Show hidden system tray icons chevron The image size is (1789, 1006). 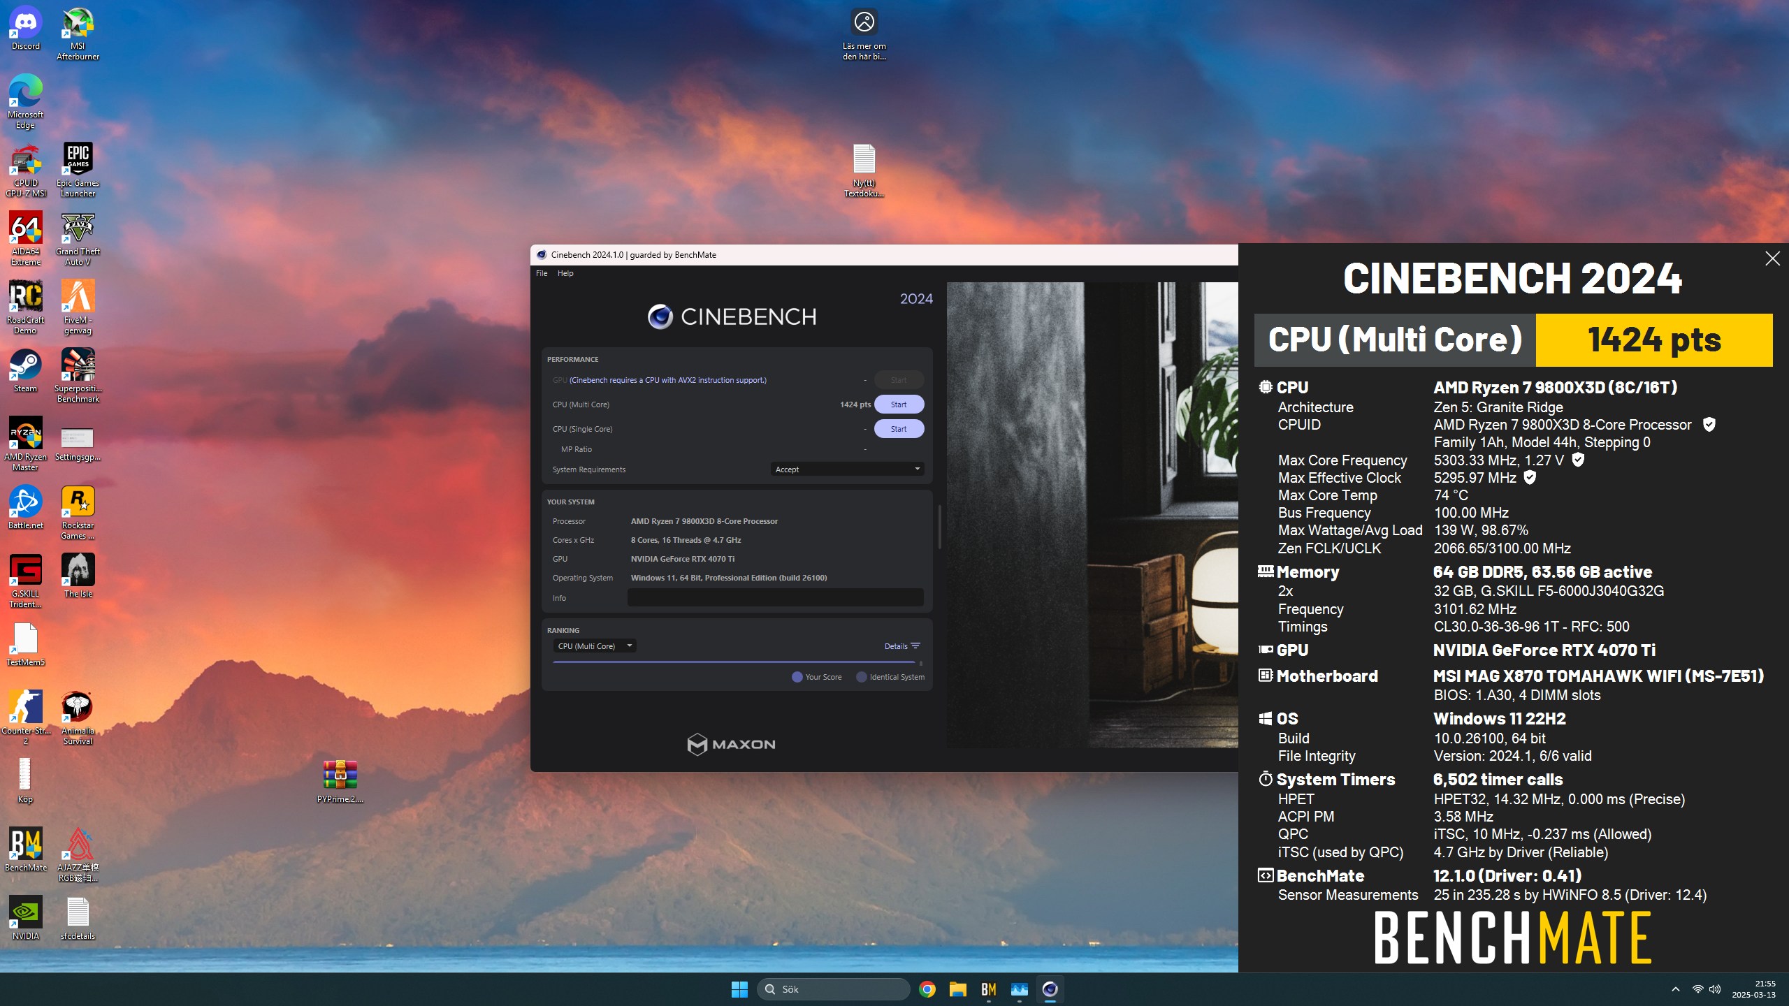pos(1675,989)
